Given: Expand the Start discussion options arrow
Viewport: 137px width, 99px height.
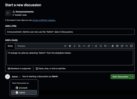Looking at the screenshot, I should (x=132, y=77).
